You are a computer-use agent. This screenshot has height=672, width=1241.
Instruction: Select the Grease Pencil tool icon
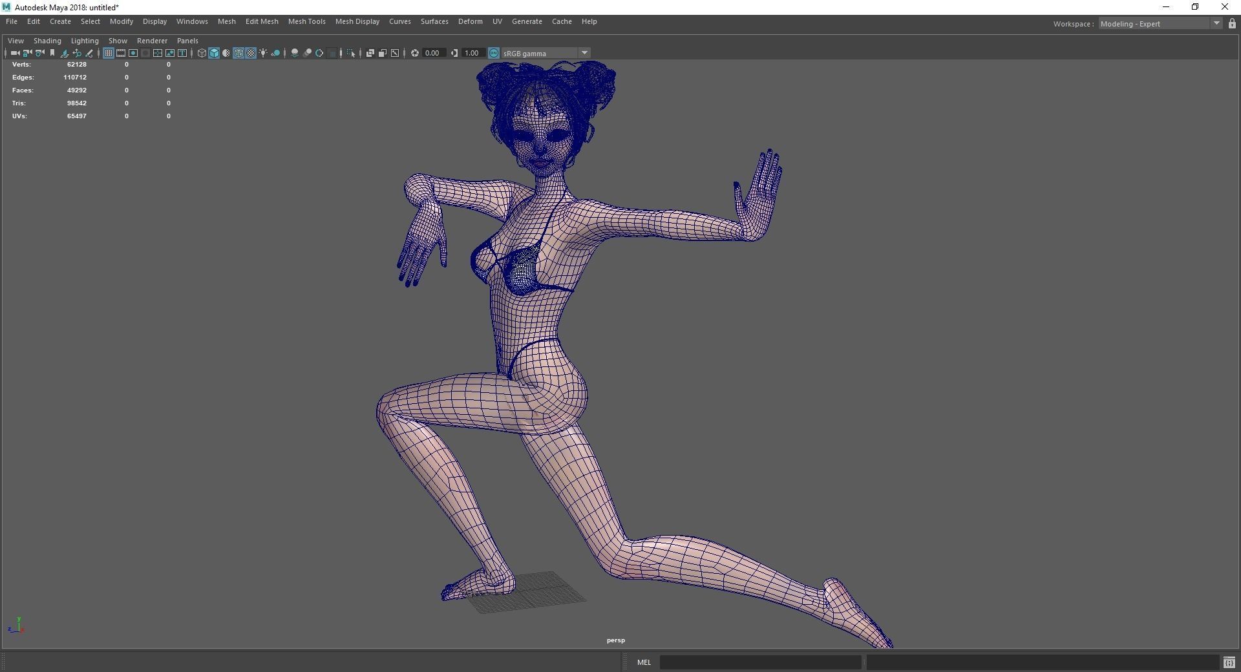click(89, 53)
